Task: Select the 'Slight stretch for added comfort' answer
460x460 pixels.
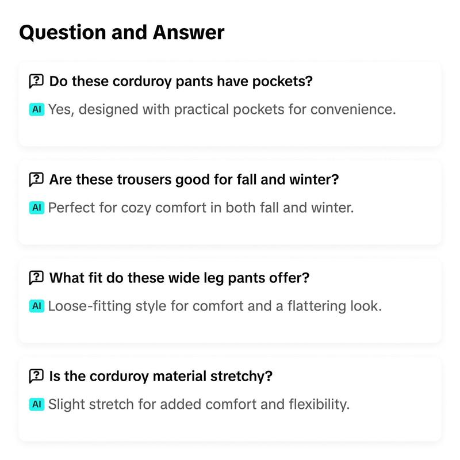Action: pyautogui.click(x=199, y=404)
